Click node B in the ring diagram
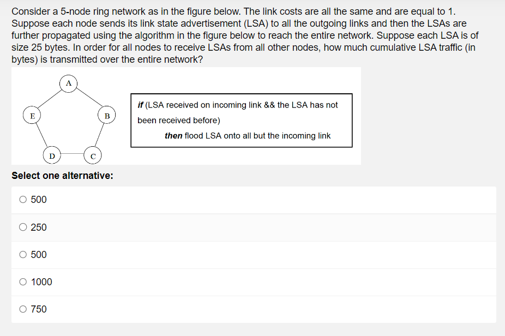Image resolution: width=505 pixels, height=336 pixels. [x=107, y=116]
